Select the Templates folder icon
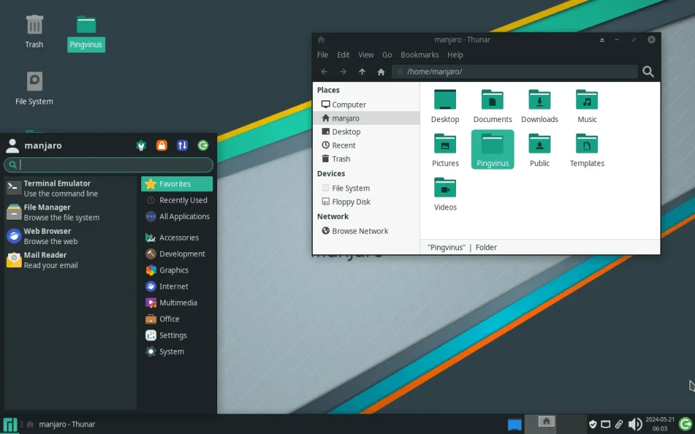This screenshot has width=695, height=434. click(587, 150)
